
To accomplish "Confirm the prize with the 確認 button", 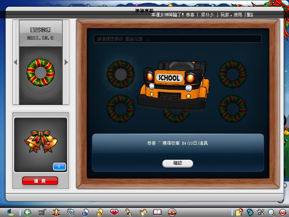I will click(178, 163).
